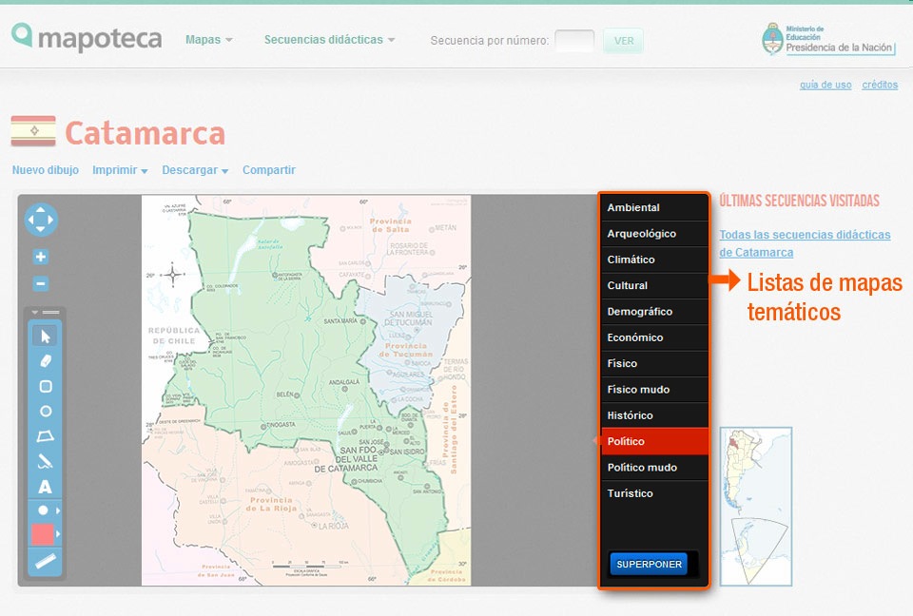This screenshot has width=913, height=616.
Task: Click the Argentina overview map thumbnail
Action: [x=756, y=506]
